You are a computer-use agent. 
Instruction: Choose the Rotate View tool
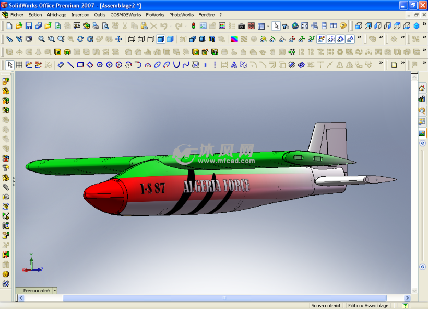point(80,39)
